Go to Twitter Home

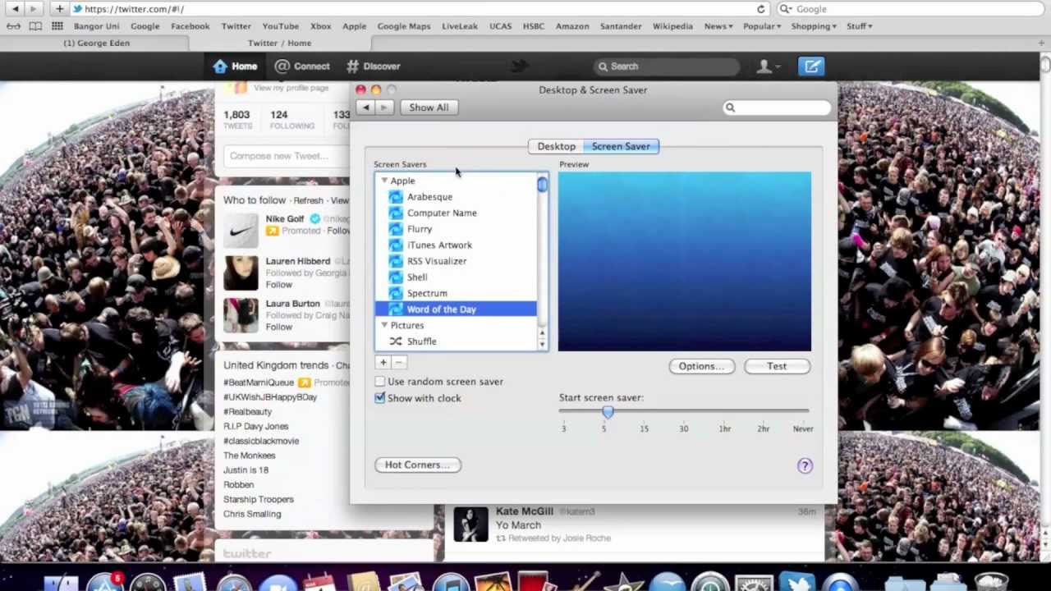(x=235, y=66)
